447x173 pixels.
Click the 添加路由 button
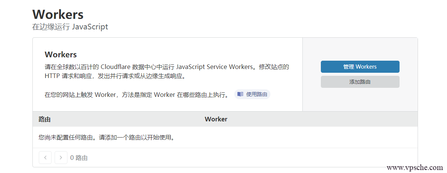(x=360, y=82)
